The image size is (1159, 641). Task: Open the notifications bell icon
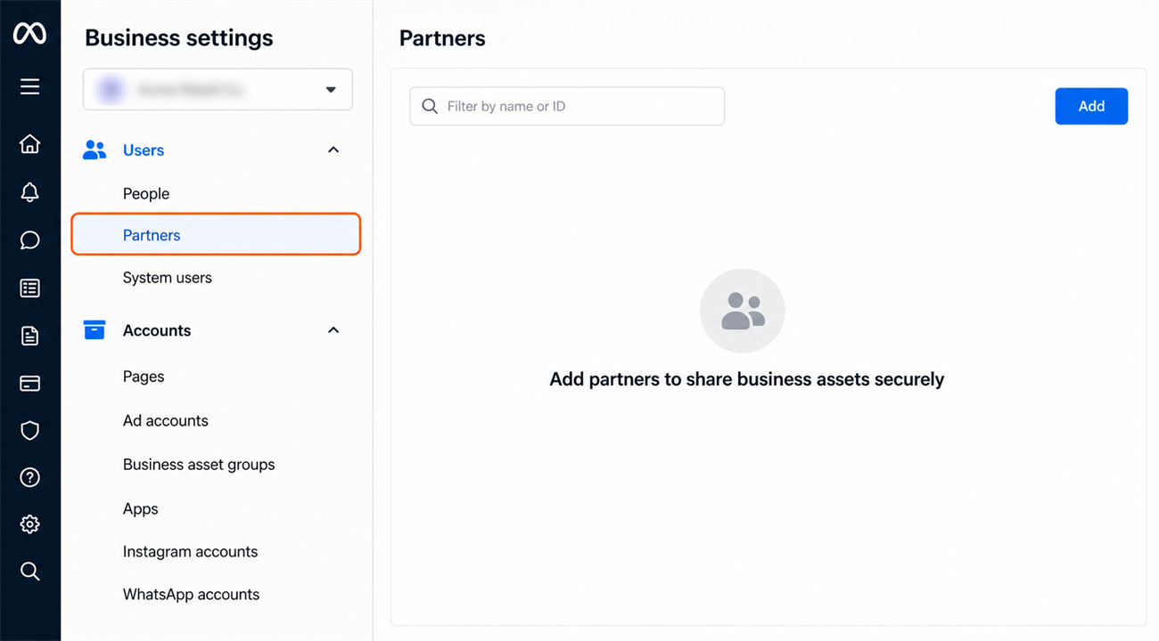pyautogui.click(x=29, y=191)
